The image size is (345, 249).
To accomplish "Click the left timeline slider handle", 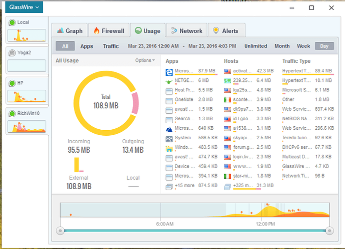I will (60, 231).
